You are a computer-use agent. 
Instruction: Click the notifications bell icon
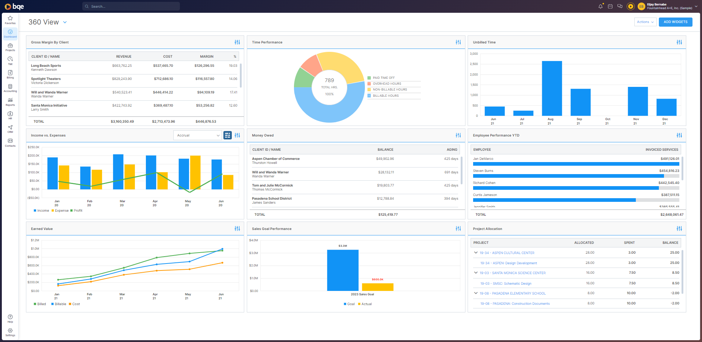pyautogui.click(x=600, y=6)
